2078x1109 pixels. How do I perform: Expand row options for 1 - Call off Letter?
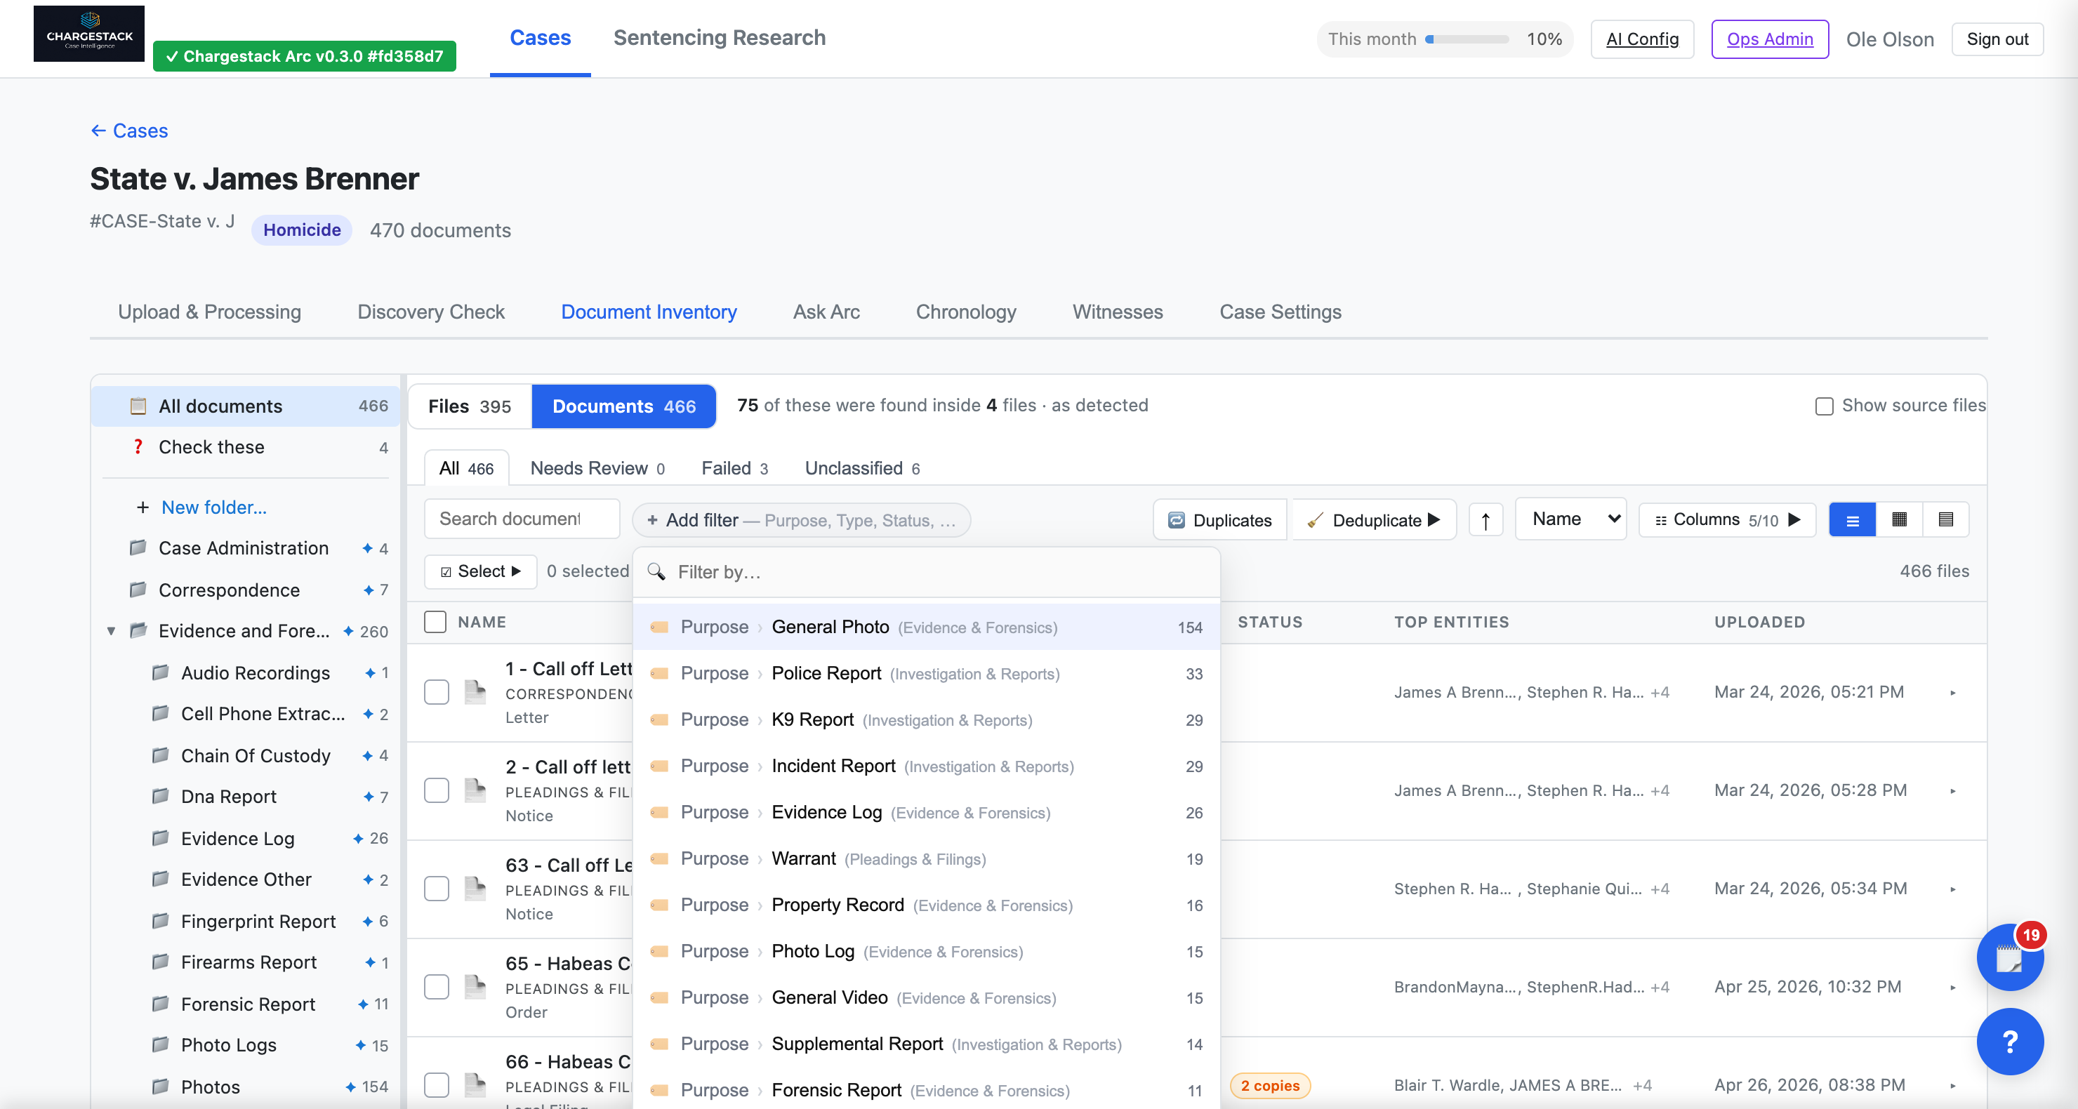pos(1952,692)
